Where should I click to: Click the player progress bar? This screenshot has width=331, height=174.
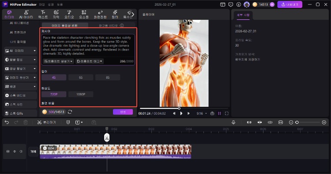184,109
